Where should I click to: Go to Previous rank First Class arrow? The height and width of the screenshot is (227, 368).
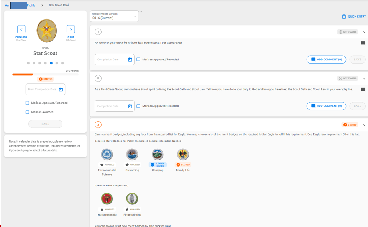[x=21, y=29]
